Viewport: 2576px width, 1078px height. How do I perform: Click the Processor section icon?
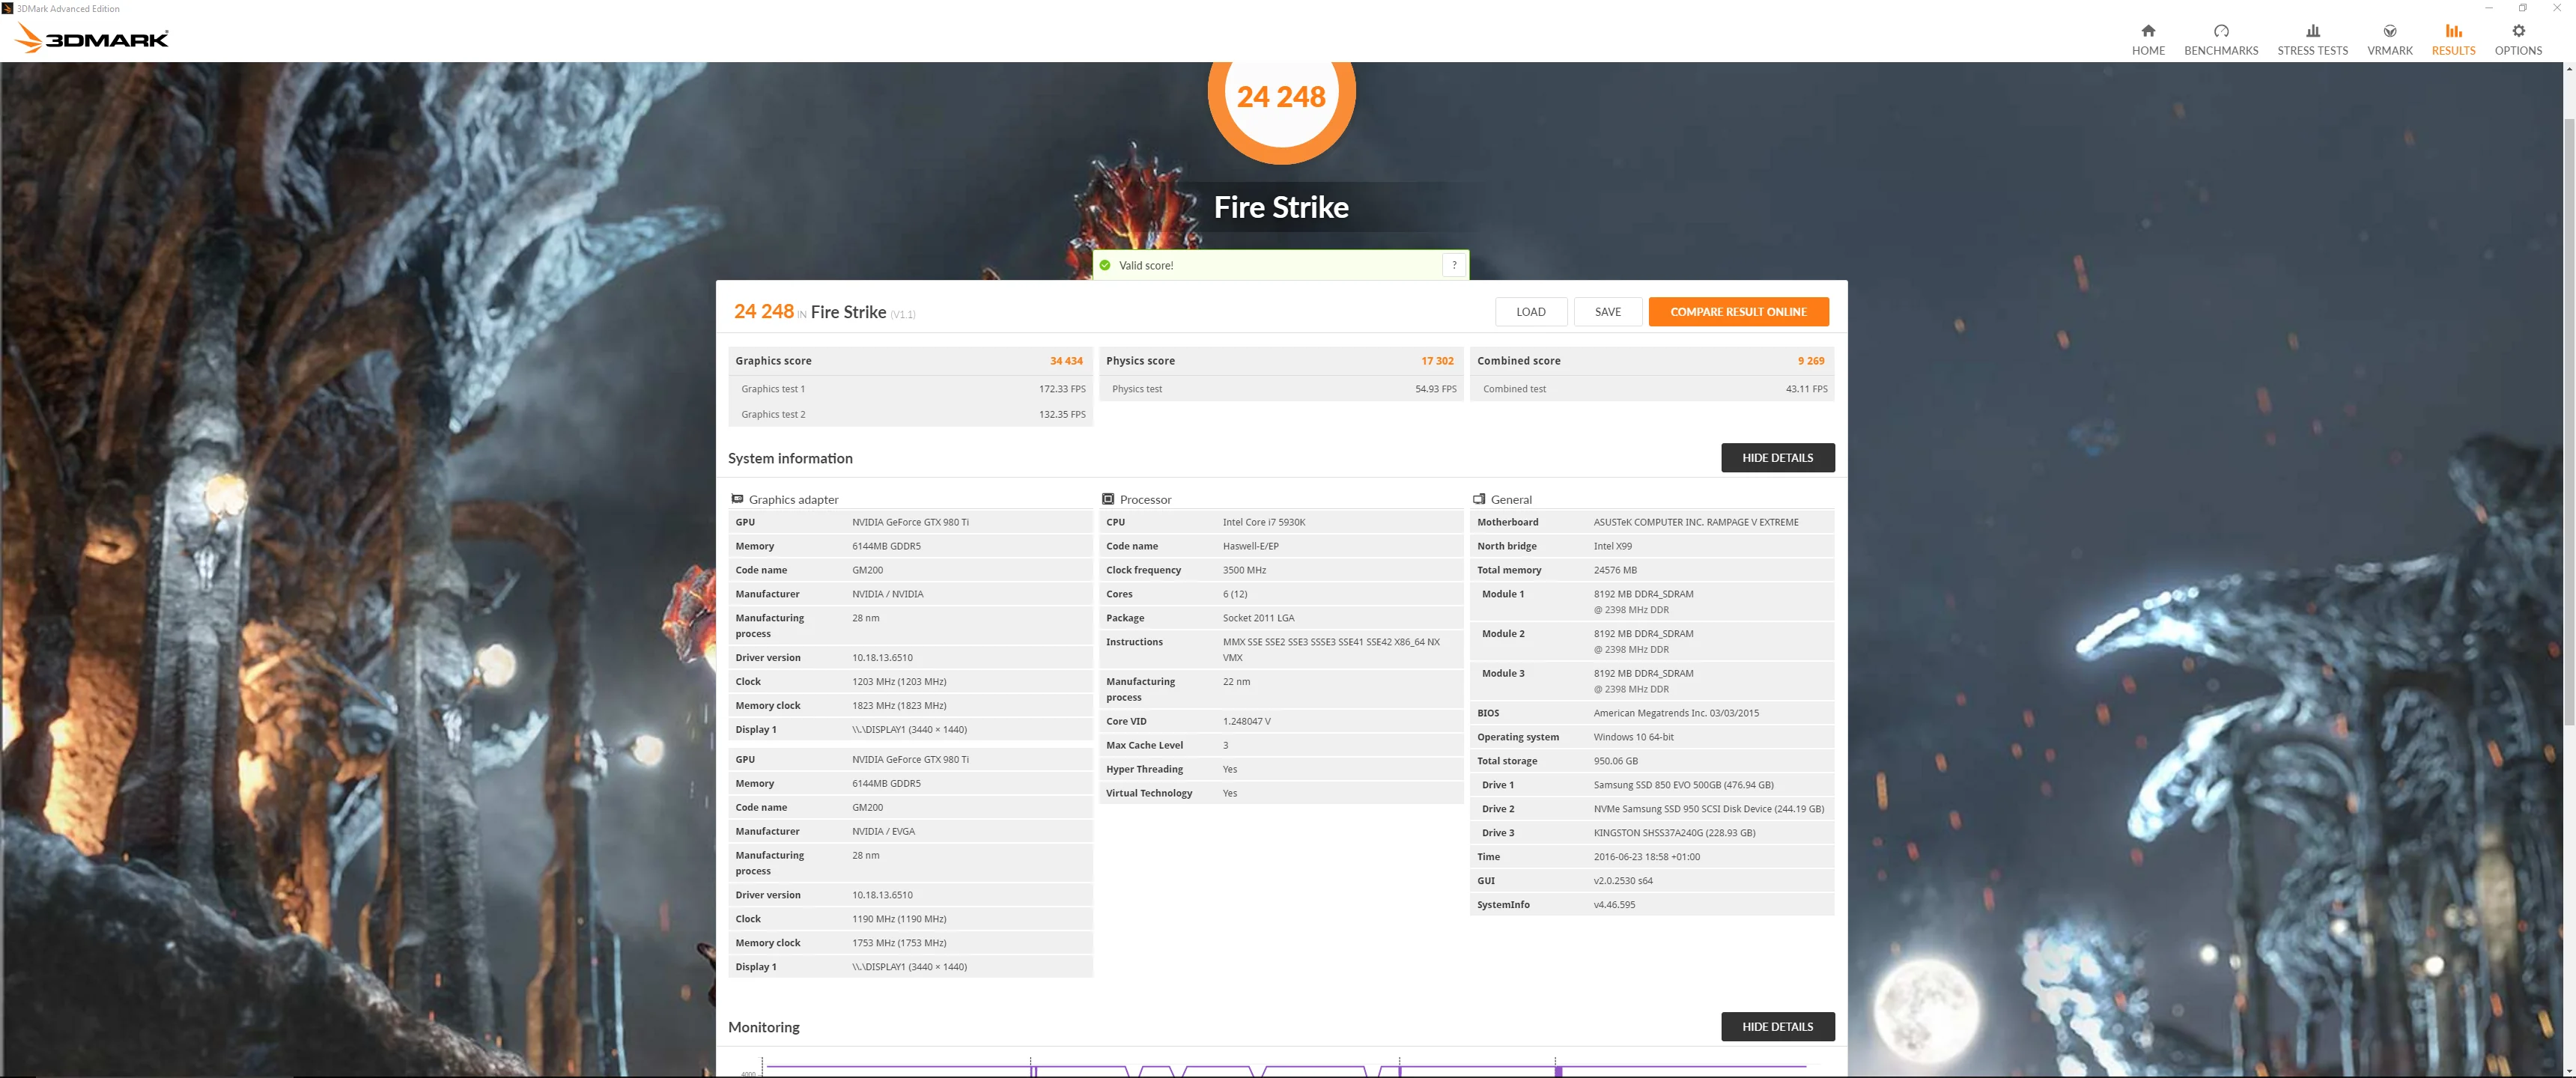[x=1108, y=499]
